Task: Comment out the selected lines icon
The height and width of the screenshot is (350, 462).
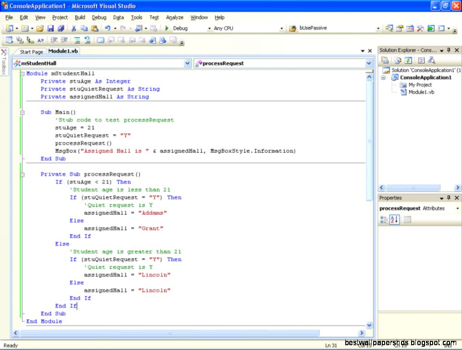Action: (x=77, y=40)
